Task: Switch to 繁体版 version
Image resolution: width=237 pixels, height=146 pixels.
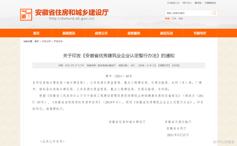Action: coord(198,3)
